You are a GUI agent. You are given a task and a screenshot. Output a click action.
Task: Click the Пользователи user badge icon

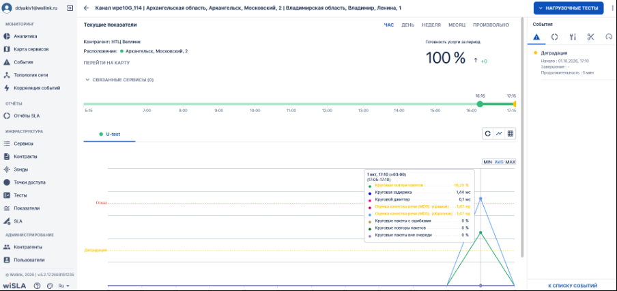[x=6, y=260]
